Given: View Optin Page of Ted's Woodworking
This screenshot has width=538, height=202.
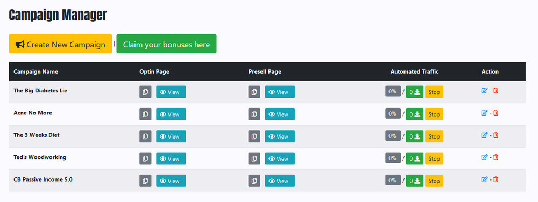Looking at the screenshot, I should pos(171,158).
